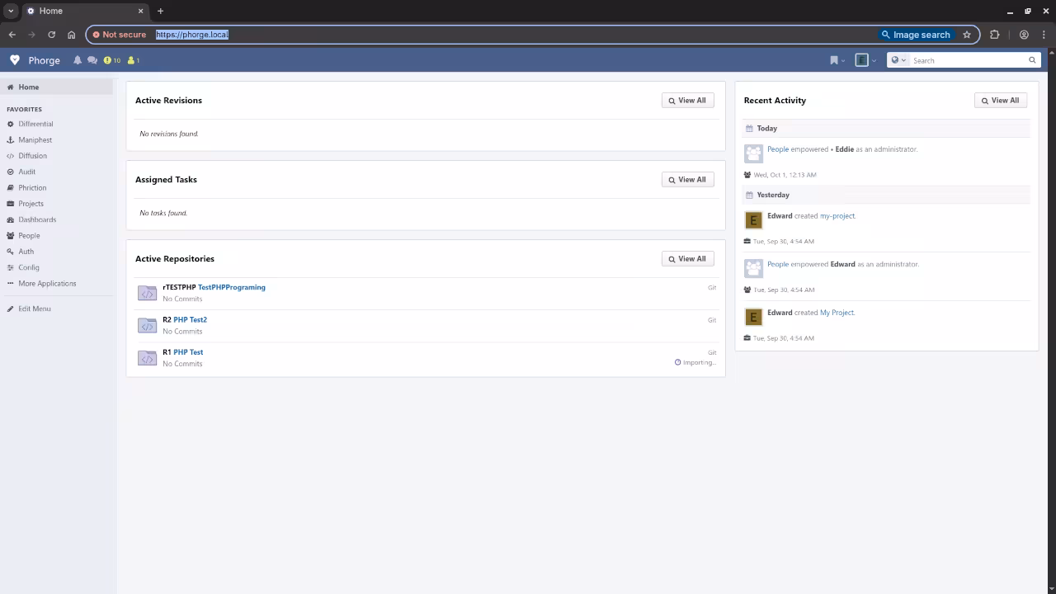Bookmark this page with the star icon
1056x594 pixels.
967,35
